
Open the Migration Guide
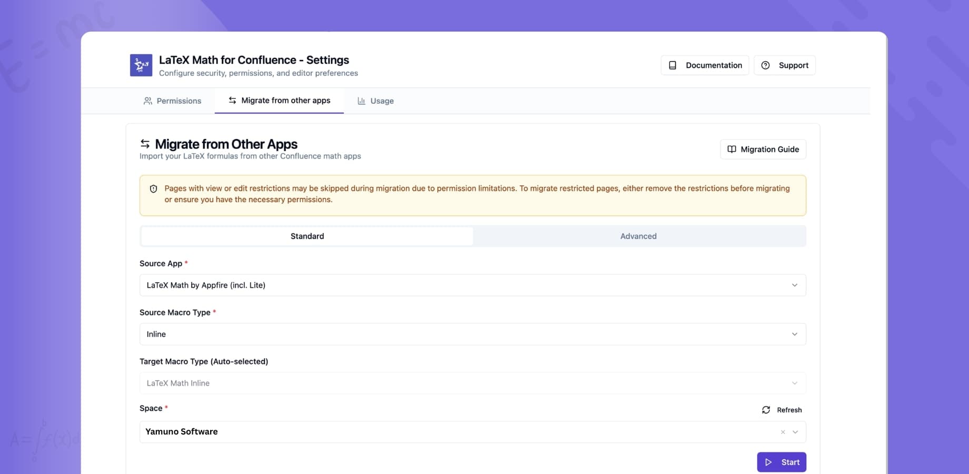[x=763, y=149]
